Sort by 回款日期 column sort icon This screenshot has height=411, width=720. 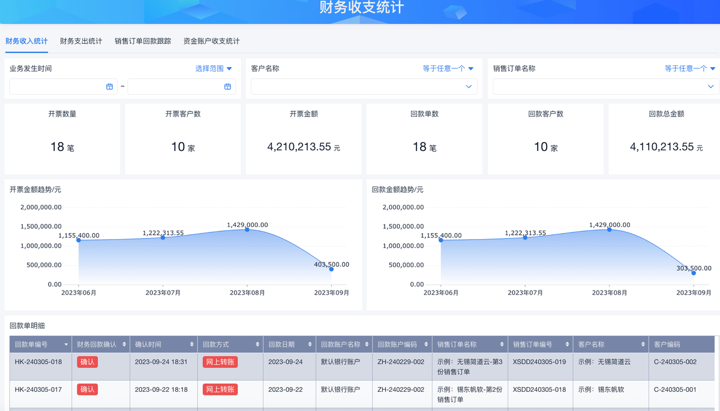[x=310, y=344]
